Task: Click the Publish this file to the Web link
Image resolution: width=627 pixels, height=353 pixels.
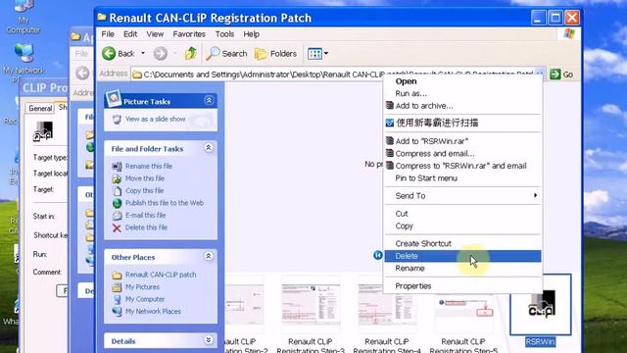Action: pos(165,203)
